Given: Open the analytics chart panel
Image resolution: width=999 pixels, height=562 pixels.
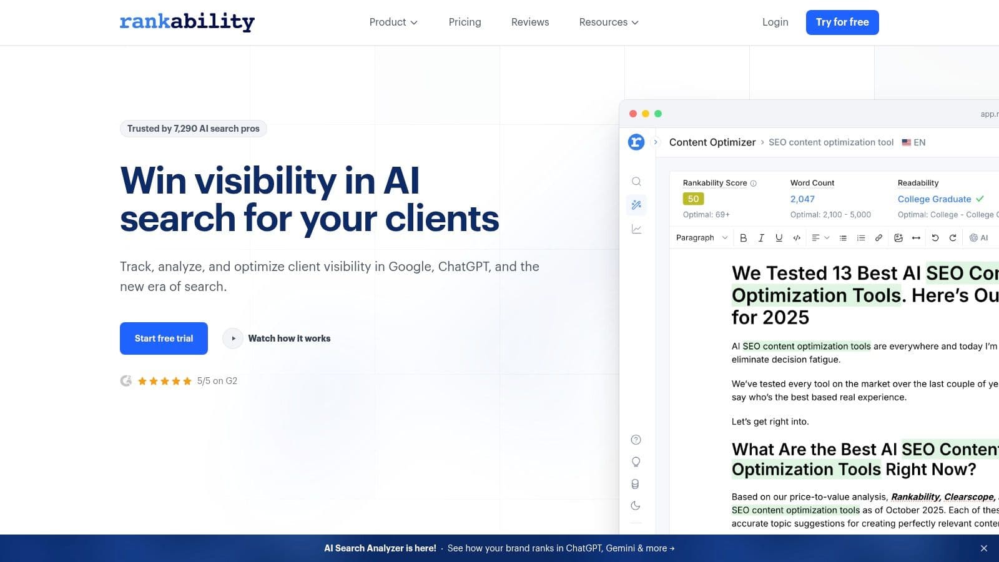Looking at the screenshot, I should coord(636,229).
